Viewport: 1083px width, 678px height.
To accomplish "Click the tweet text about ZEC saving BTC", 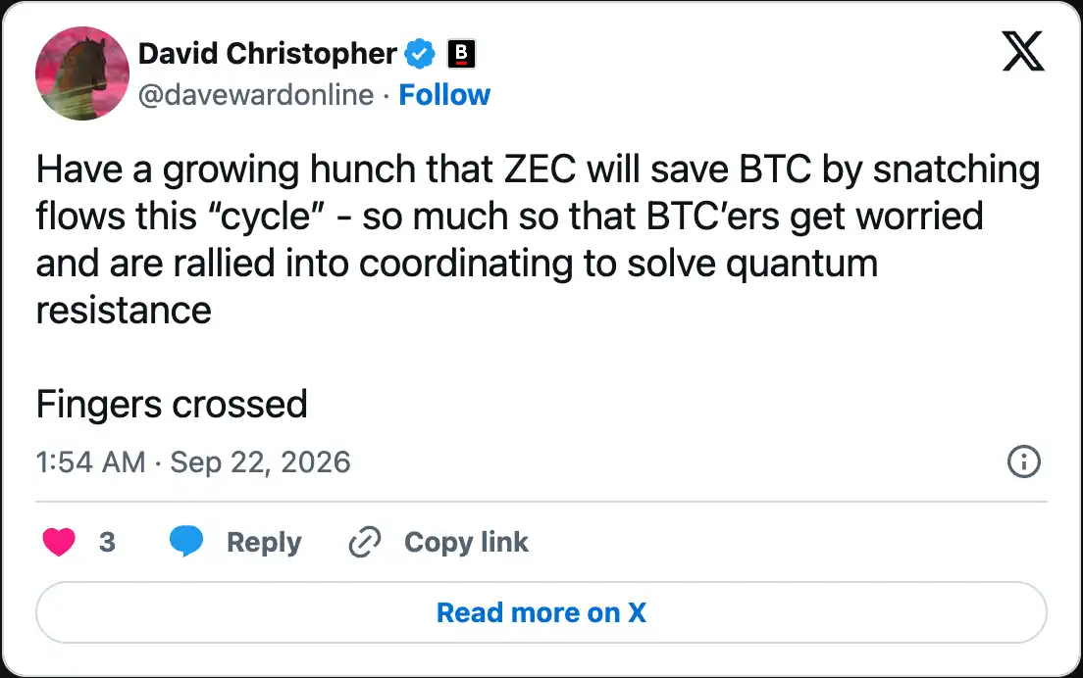I will 538,239.
